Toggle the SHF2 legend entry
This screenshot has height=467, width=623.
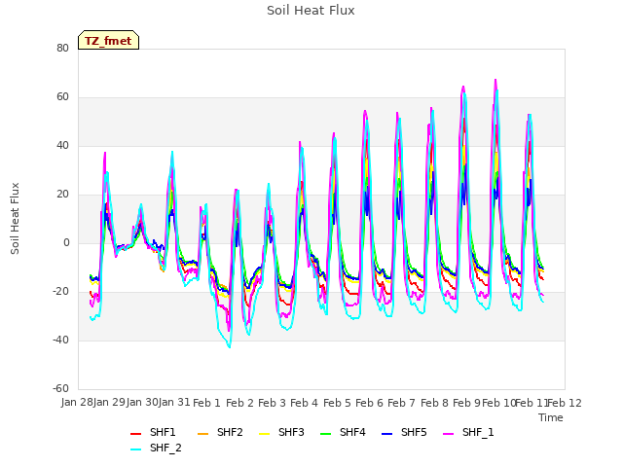(x=220, y=432)
